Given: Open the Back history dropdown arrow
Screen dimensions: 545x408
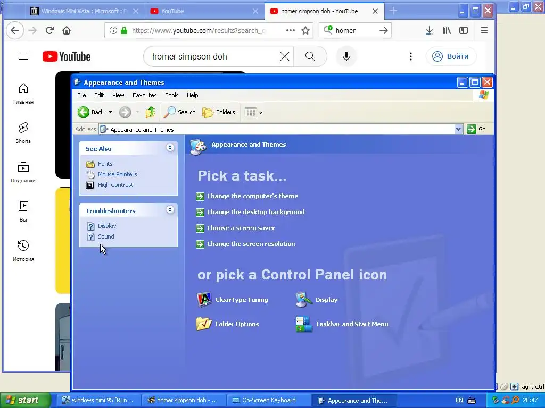Looking at the screenshot, I should [110, 112].
